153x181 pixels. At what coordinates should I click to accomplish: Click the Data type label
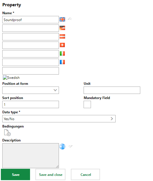(11, 112)
